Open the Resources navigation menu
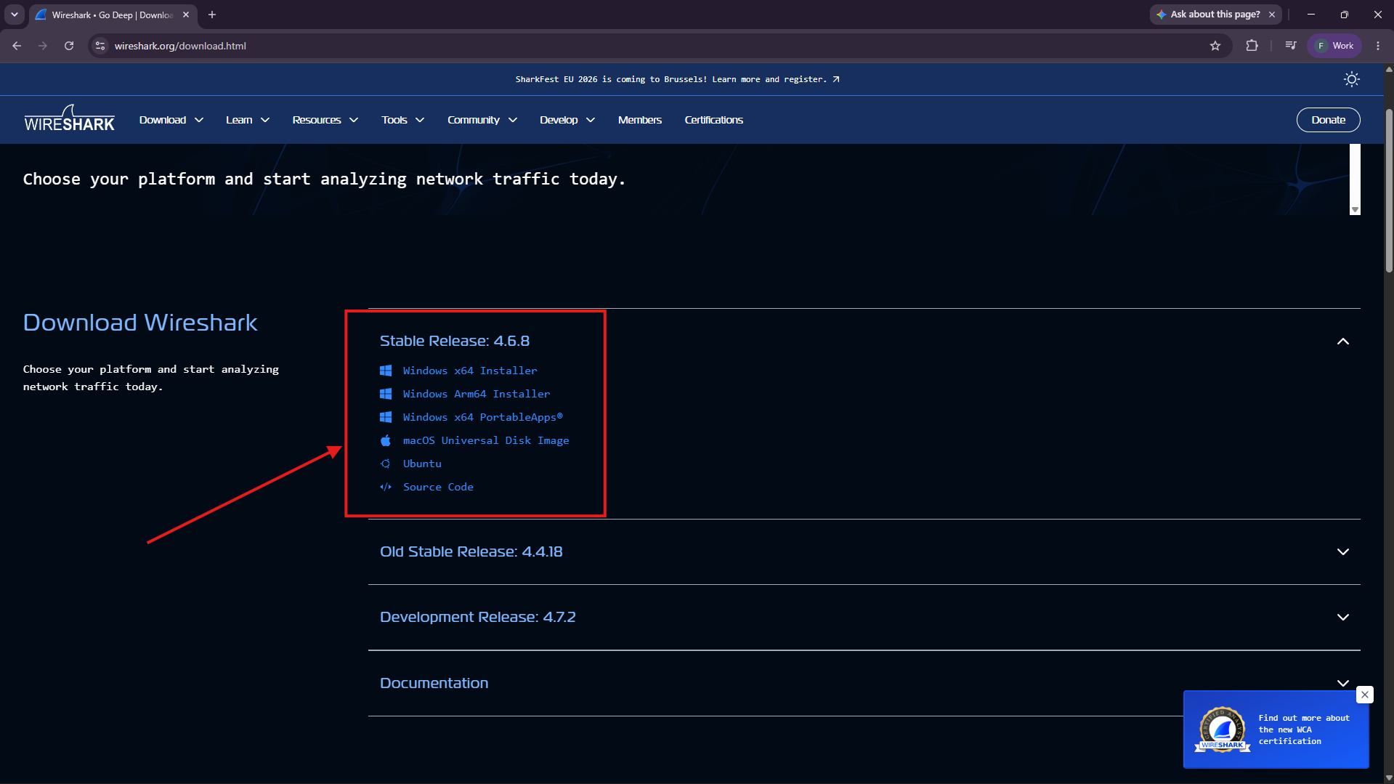 (325, 120)
